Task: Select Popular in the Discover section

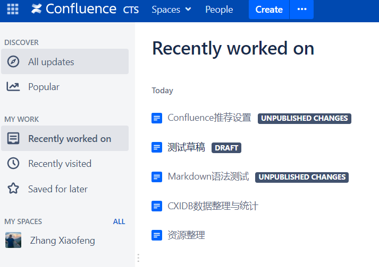Action: (x=44, y=87)
